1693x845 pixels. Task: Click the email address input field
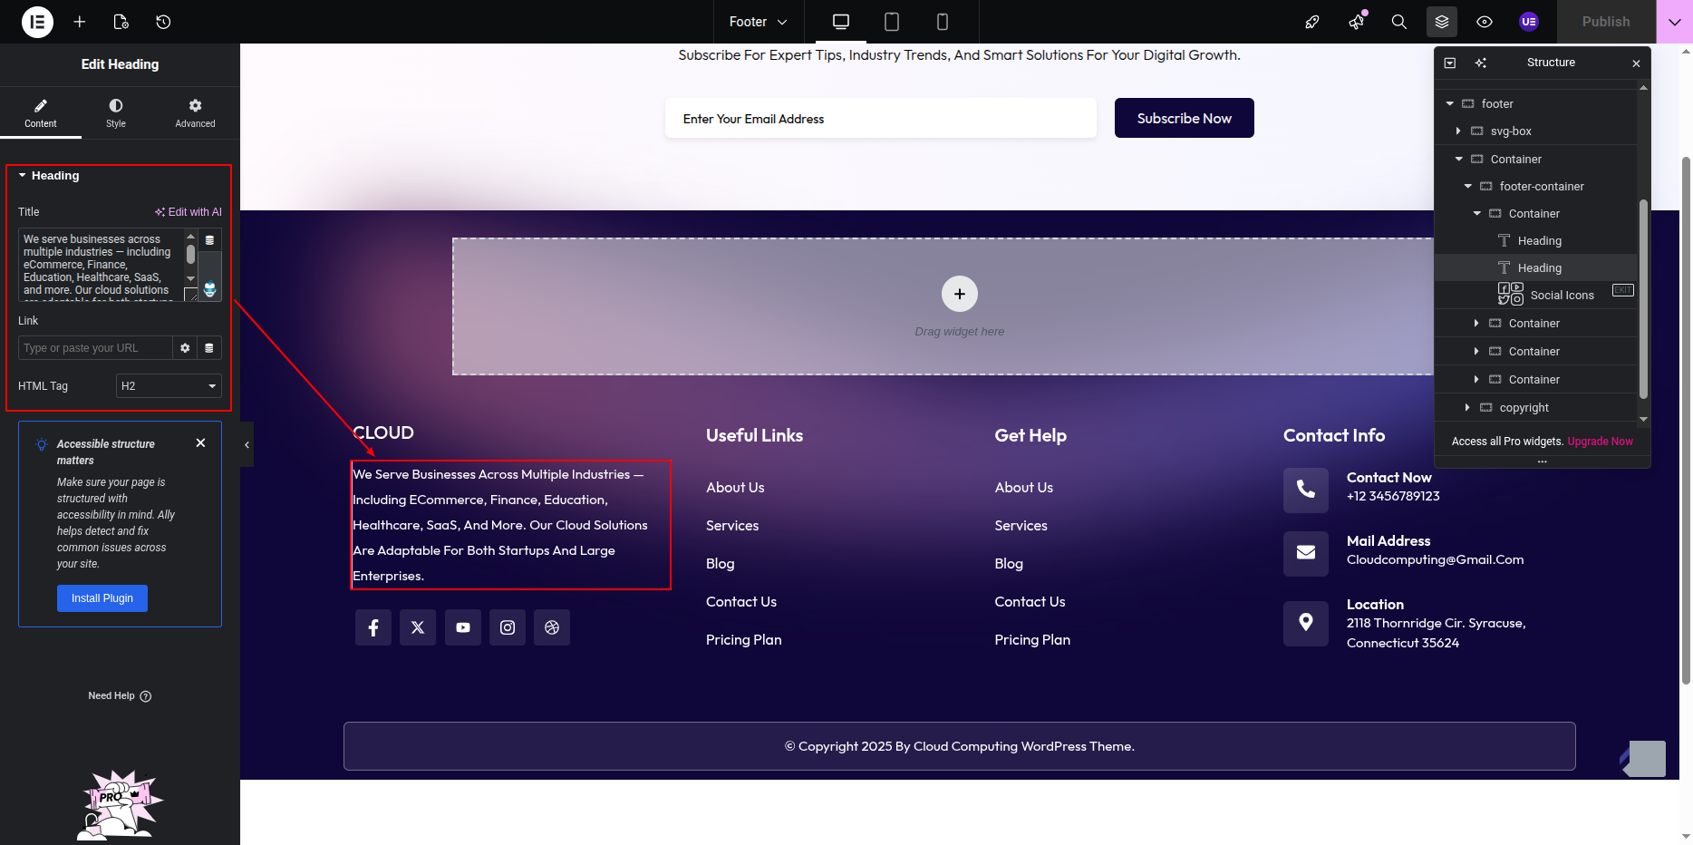pyautogui.click(x=881, y=119)
